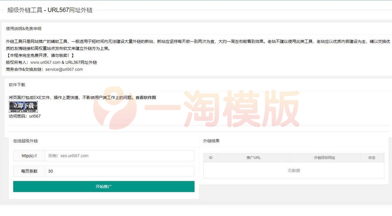Click the 外链目标网址 column header

(324, 158)
